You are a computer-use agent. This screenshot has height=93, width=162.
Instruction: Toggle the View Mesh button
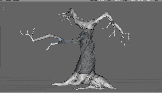click(141, 1)
